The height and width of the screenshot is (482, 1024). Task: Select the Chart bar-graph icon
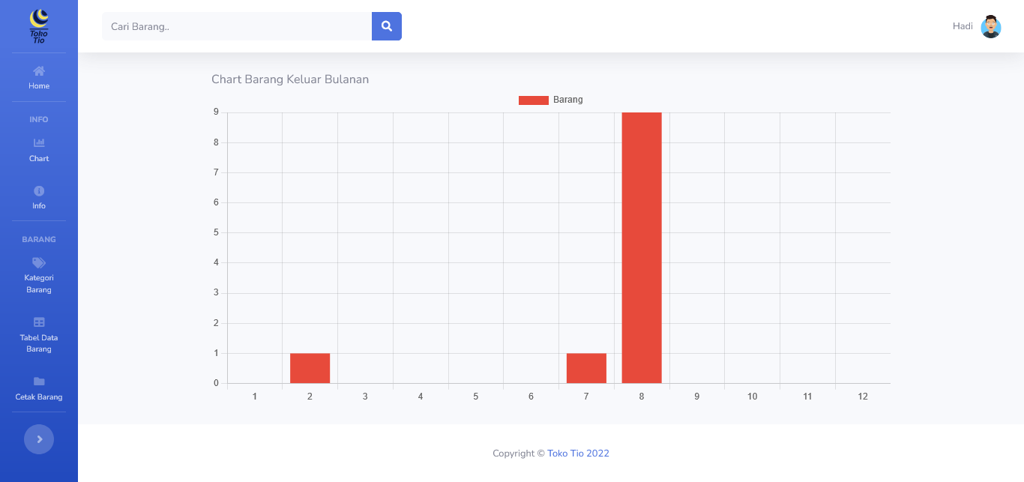(x=39, y=143)
